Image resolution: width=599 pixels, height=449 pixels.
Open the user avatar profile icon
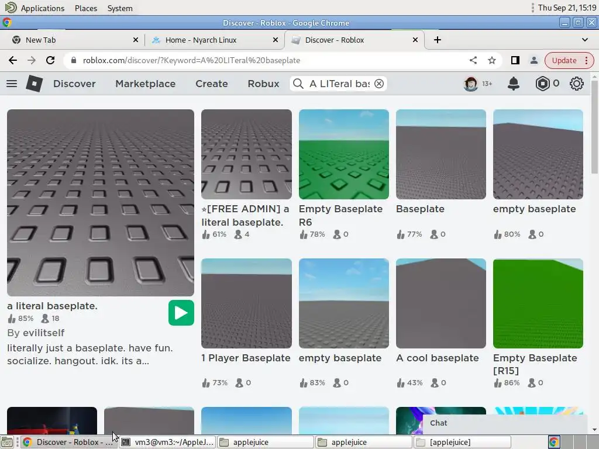(471, 84)
